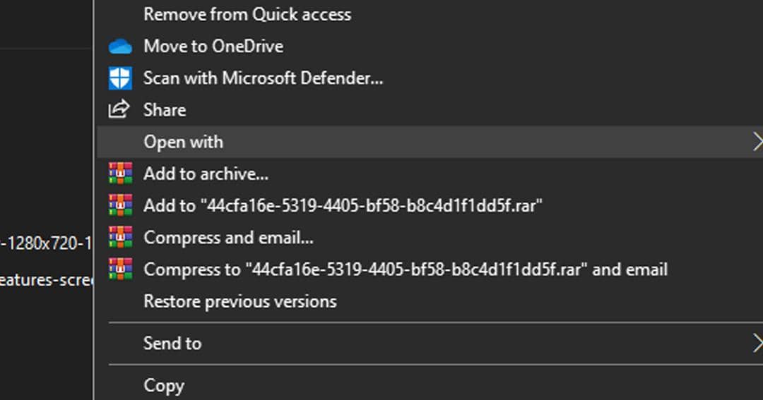763x400 pixels.
Task: Click WinRAR icon beside Add to archive
Action: (120, 174)
